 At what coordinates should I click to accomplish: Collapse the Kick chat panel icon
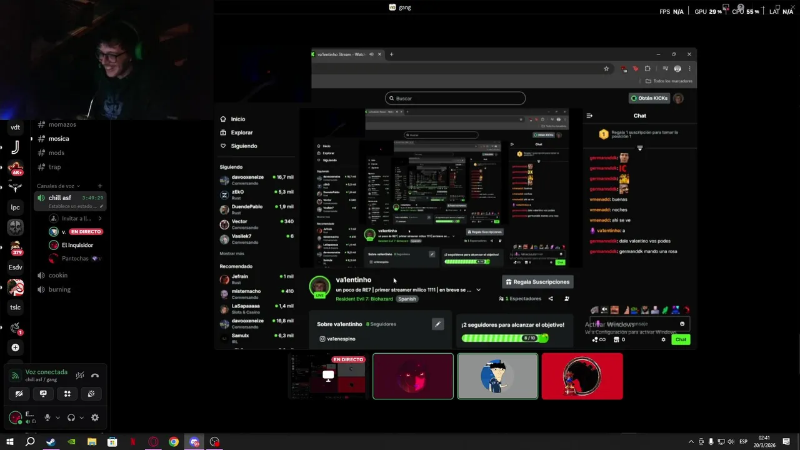point(589,116)
